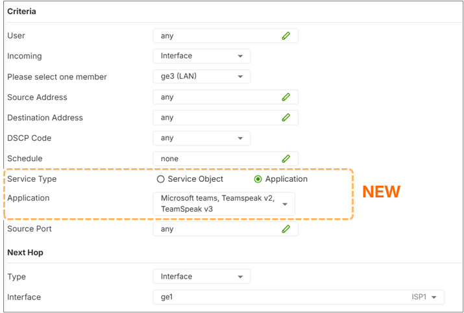Click the Service Object label text

(x=195, y=179)
